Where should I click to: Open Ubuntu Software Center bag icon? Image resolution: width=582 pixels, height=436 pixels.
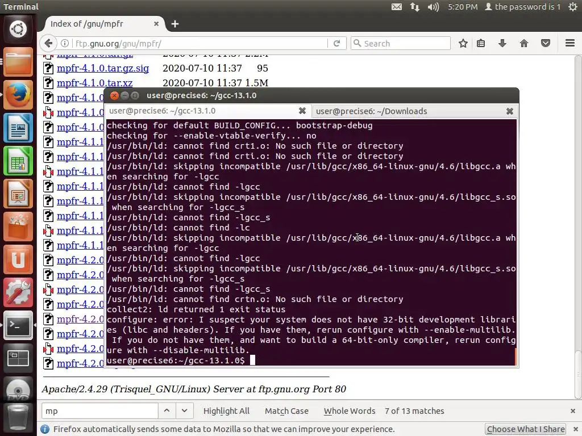pyautogui.click(x=18, y=227)
